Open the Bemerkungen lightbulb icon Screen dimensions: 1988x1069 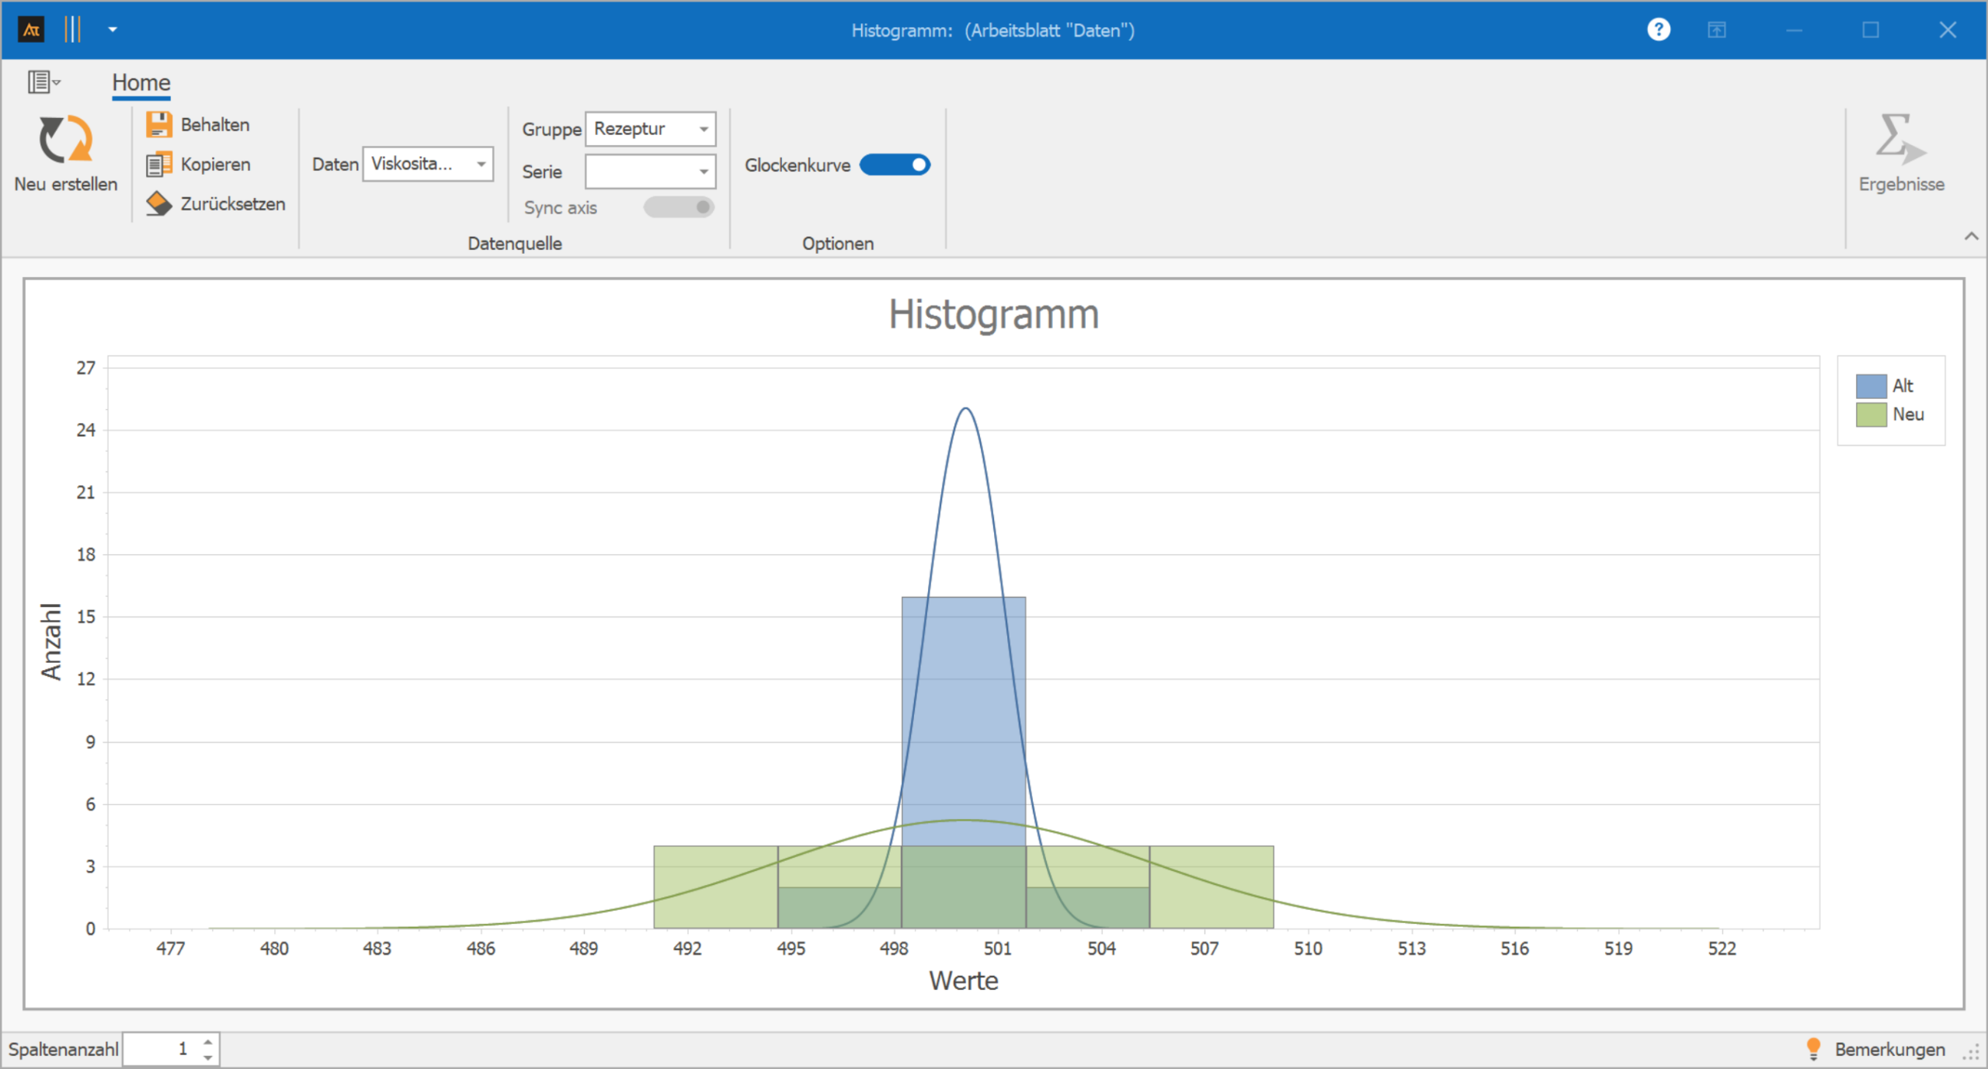[1813, 1049]
